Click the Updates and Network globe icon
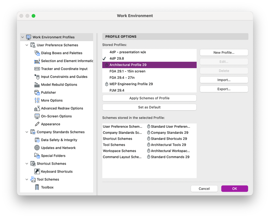This screenshot has height=218, width=270. [37, 148]
